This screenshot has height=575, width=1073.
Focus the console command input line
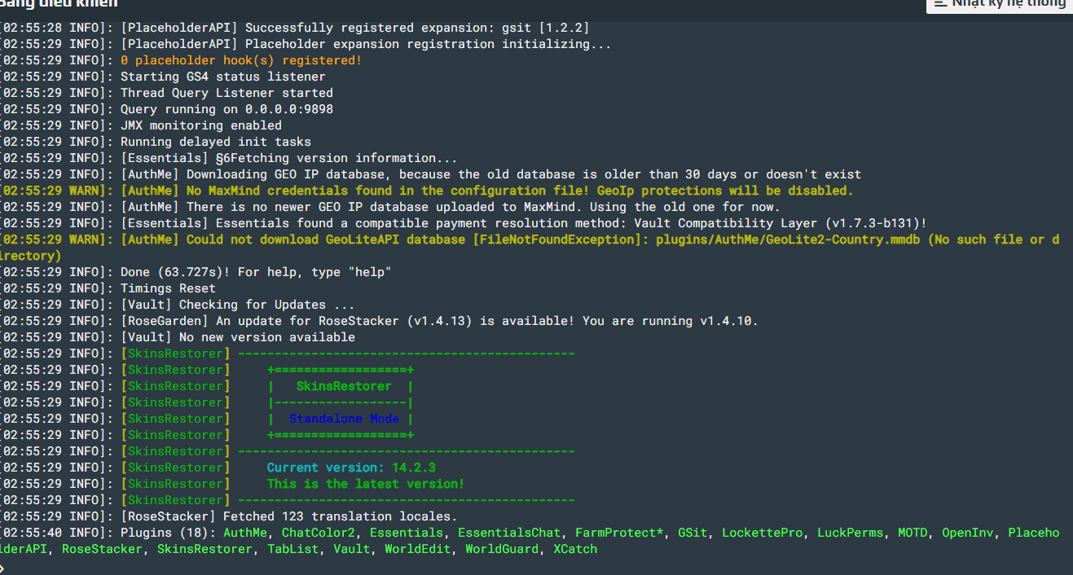pyautogui.click(x=489, y=568)
